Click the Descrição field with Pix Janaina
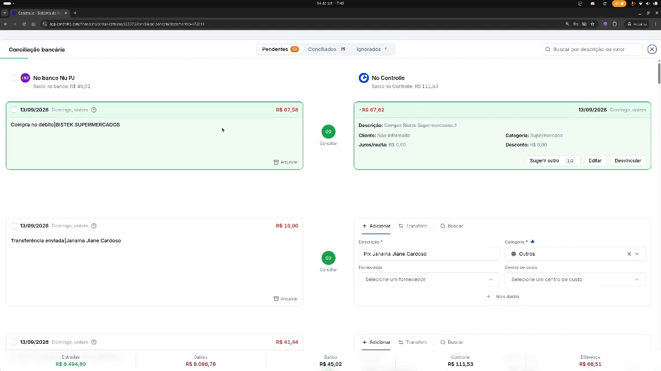Viewport: 661px width, 371px height. (428, 254)
